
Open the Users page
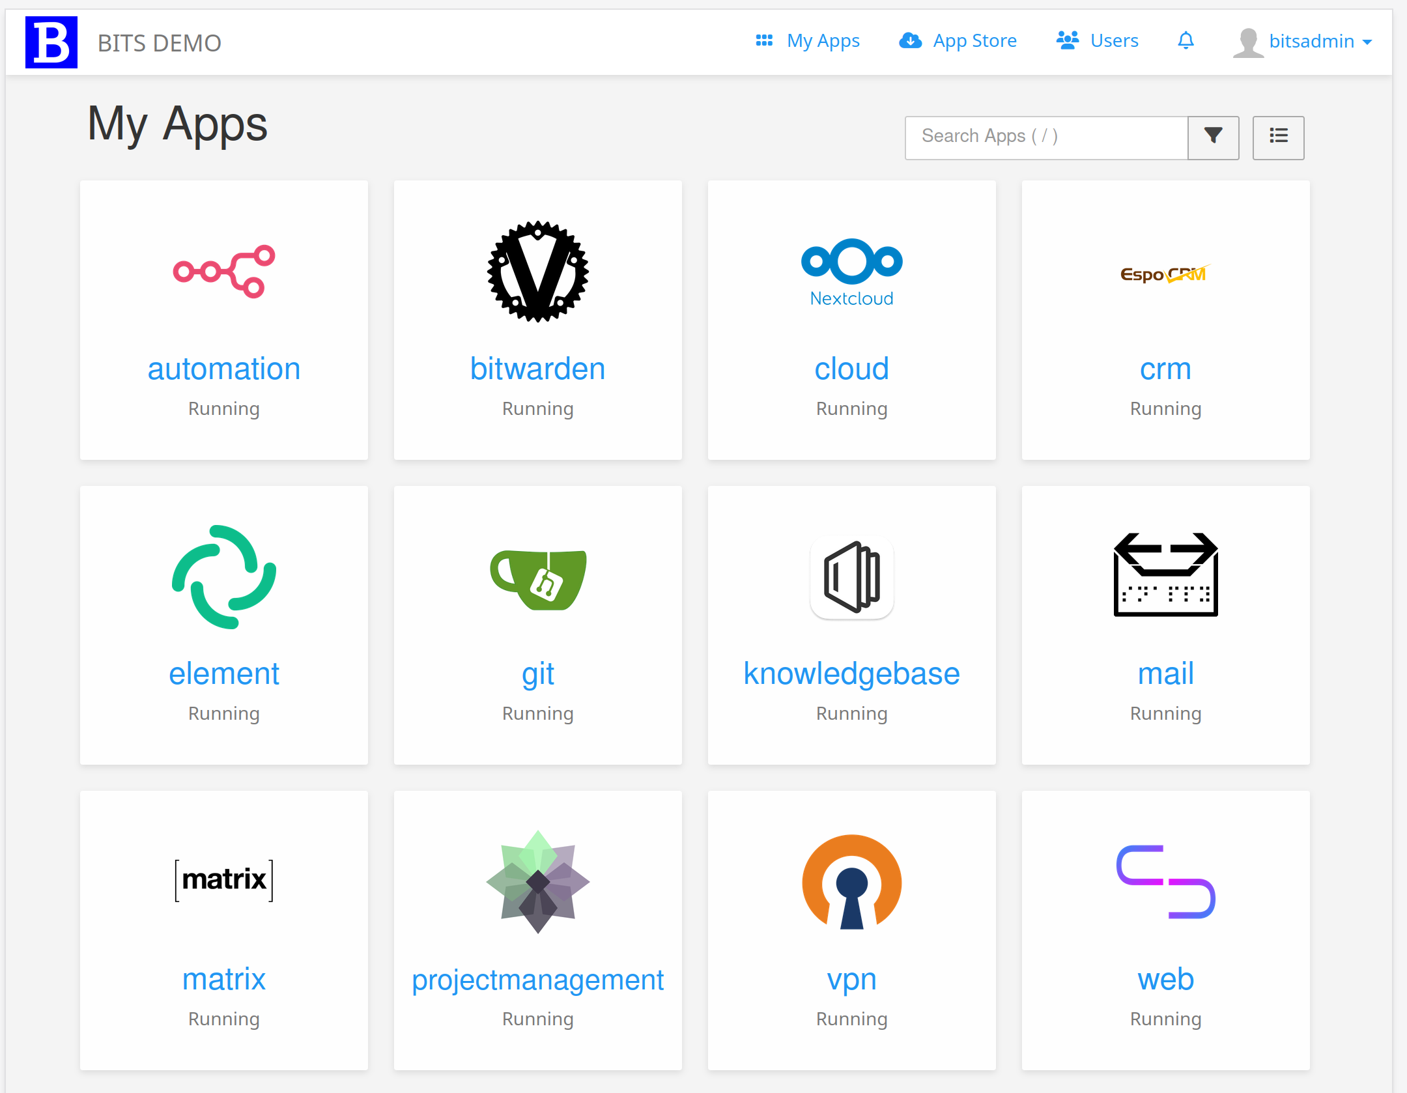(x=1098, y=41)
